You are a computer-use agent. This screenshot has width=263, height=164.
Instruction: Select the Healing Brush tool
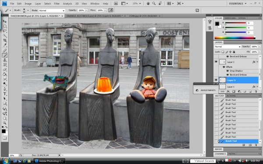[x=5, y=50]
